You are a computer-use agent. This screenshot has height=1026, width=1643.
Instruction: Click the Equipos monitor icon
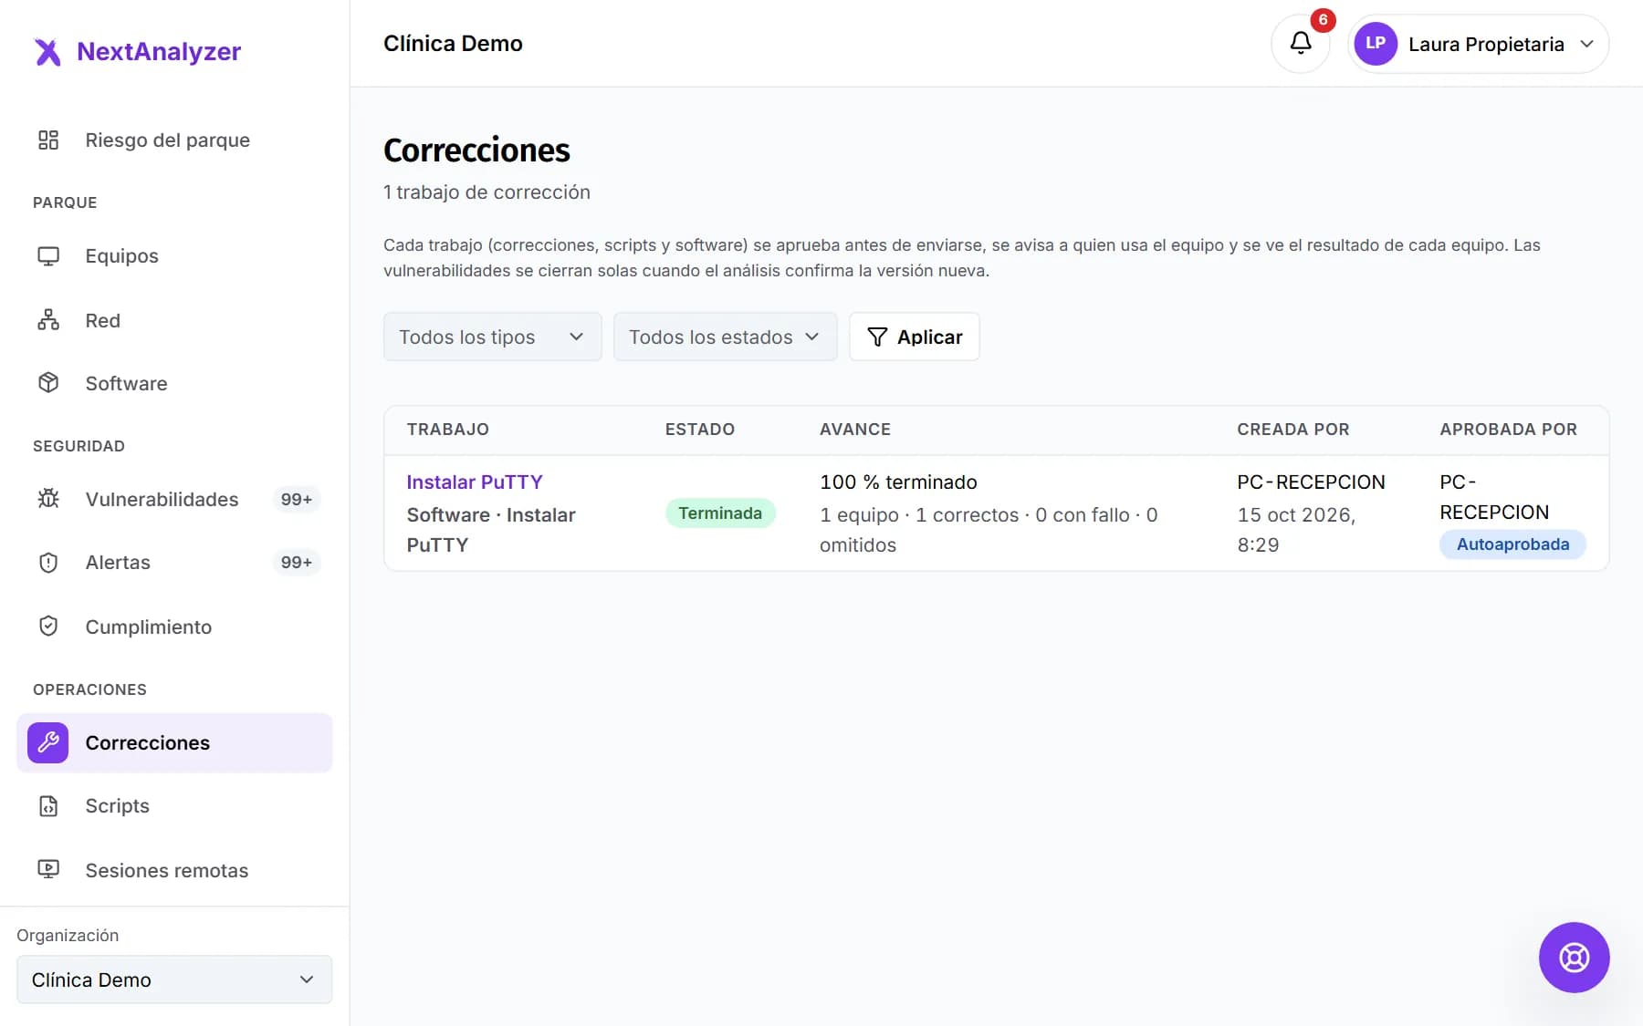pyautogui.click(x=48, y=256)
